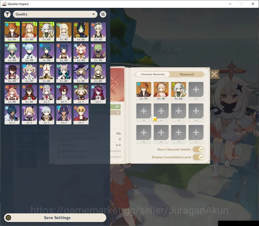Tap Razor Lv. 1 portrait
Viewport: 259px width, 226px height.
click(x=47, y=115)
